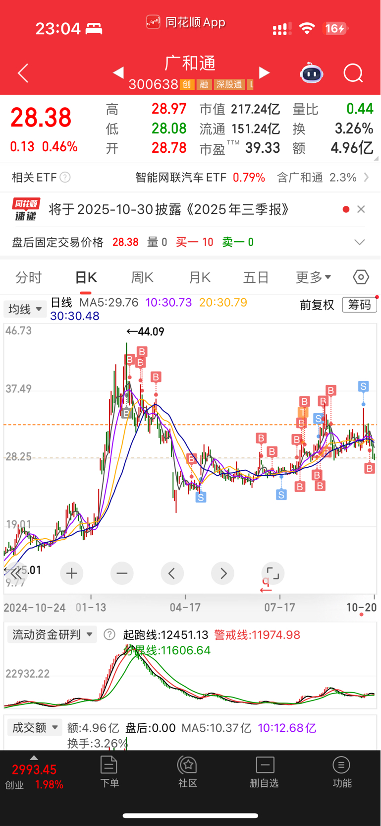
Task: Tap the 筹码 chip distribution button
Action: (360, 305)
